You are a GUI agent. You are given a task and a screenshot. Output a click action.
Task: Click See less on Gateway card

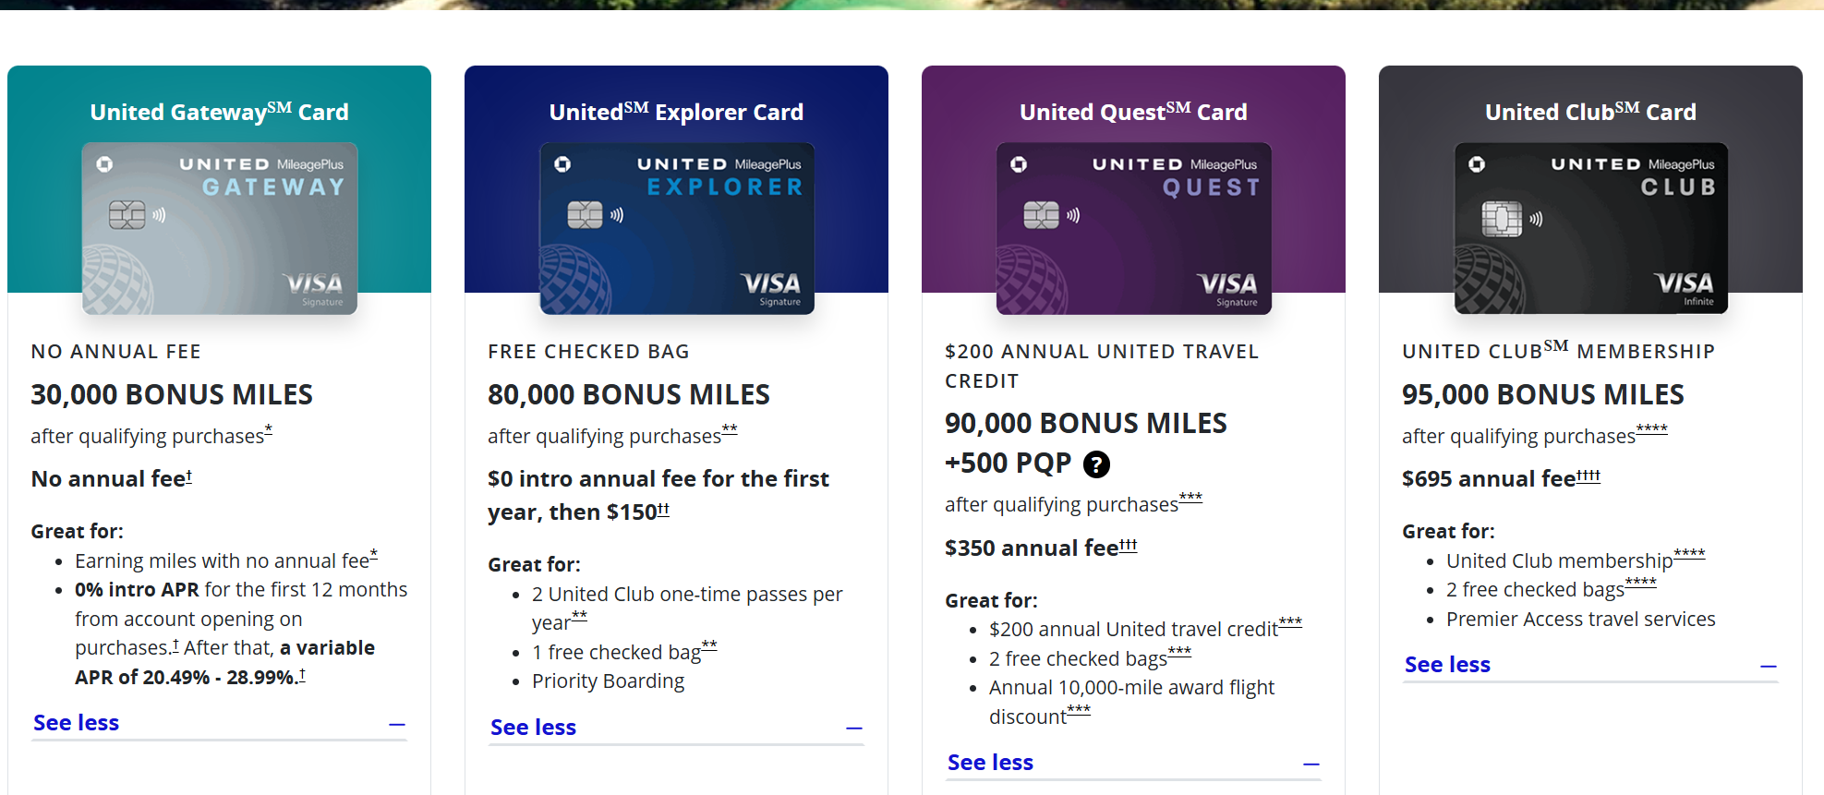(x=77, y=723)
